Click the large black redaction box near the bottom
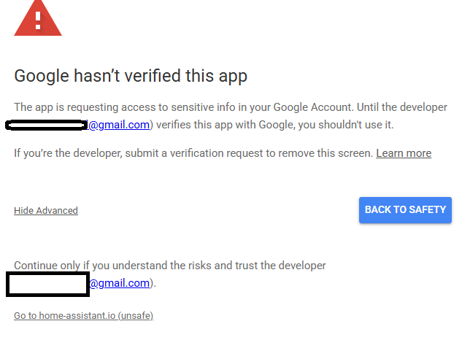Screen dimensions: 462x340 47,284
